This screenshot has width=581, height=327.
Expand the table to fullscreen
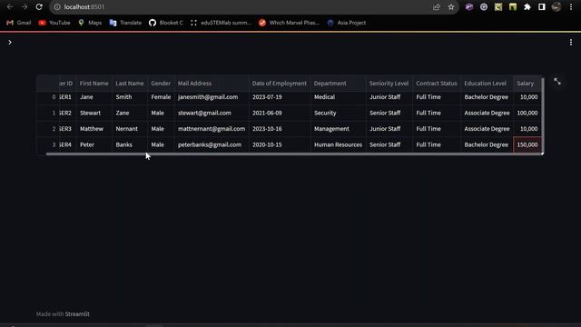tap(557, 82)
